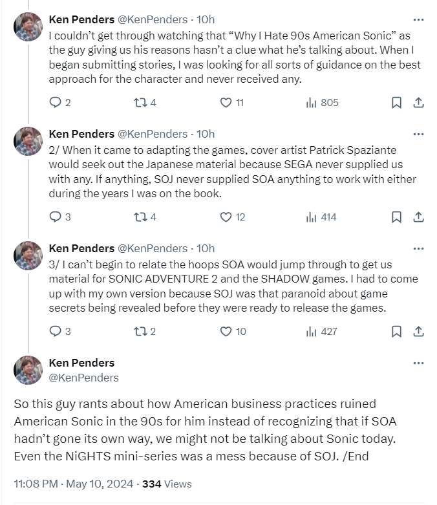The image size is (437, 505).
Task: Open more options on the 2/ tweet
Action: click(418, 134)
